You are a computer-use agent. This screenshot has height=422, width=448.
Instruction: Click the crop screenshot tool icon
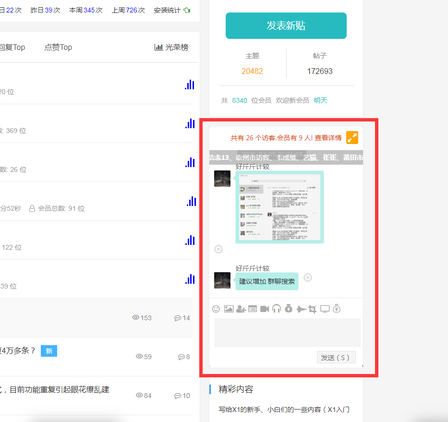pos(313,309)
